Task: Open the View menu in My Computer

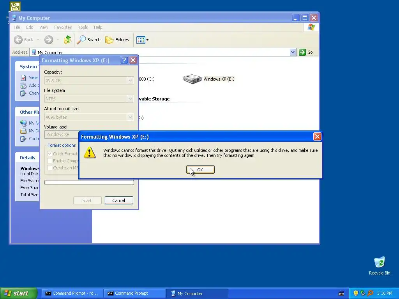Action: tap(44, 27)
